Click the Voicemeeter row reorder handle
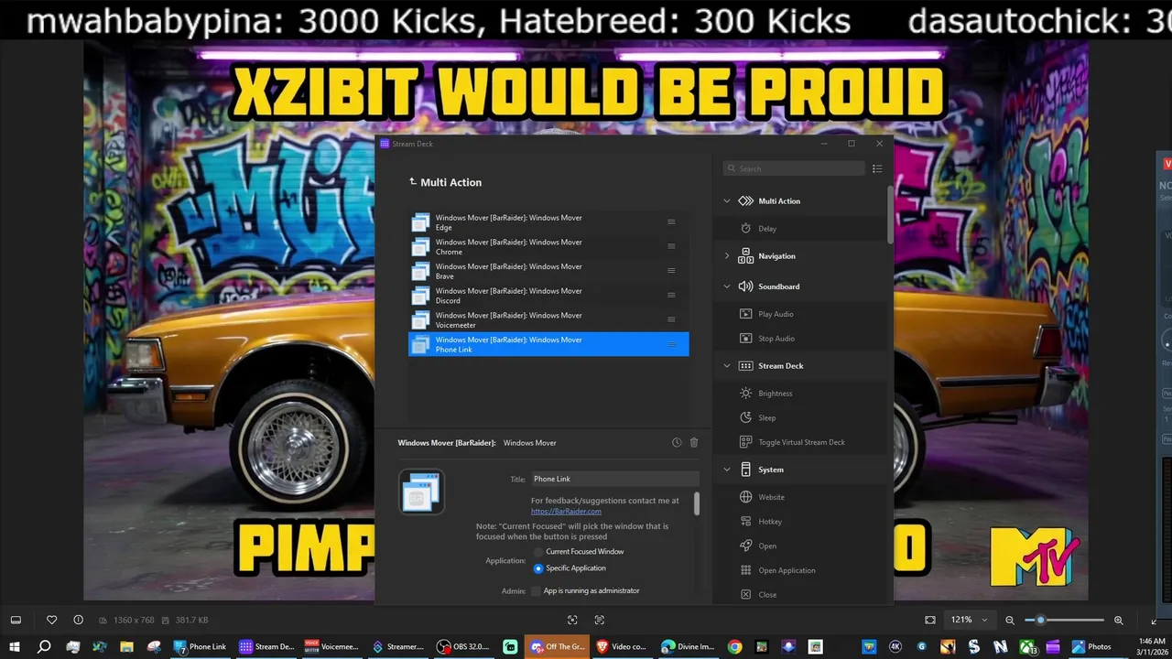This screenshot has width=1172, height=659. click(671, 319)
